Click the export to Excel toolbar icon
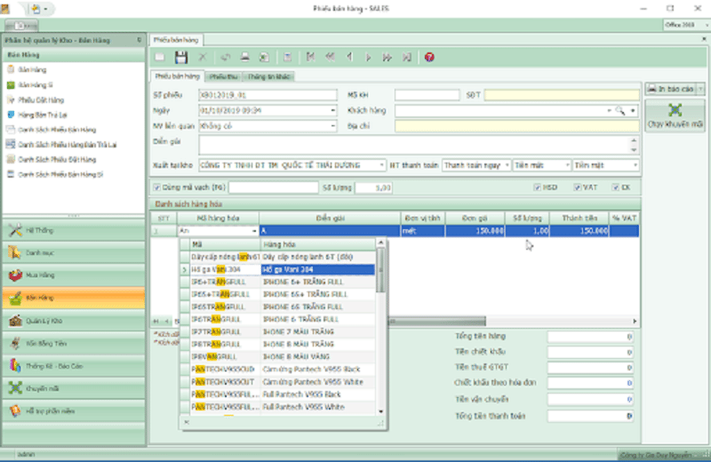 [x=264, y=57]
